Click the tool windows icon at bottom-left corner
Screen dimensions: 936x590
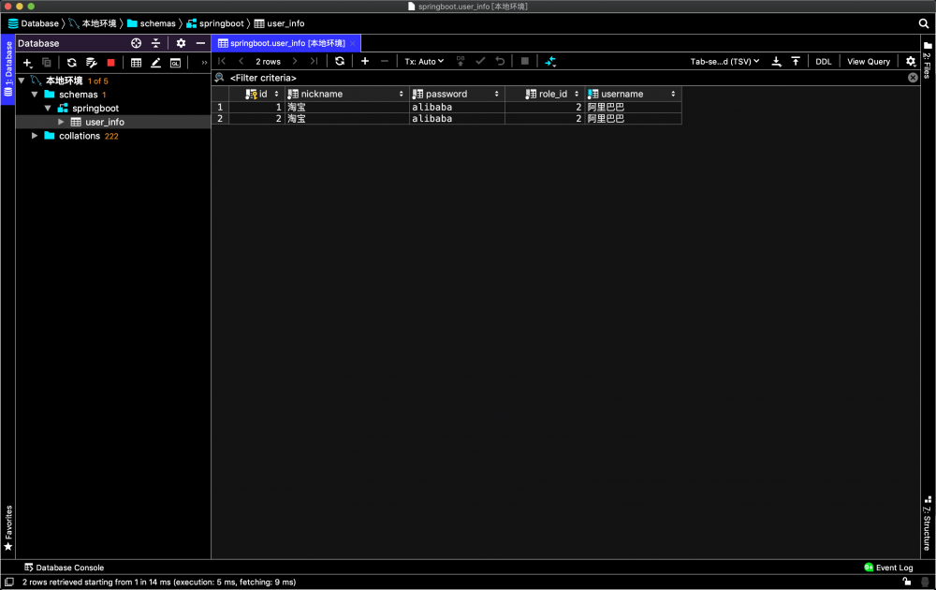point(9,582)
